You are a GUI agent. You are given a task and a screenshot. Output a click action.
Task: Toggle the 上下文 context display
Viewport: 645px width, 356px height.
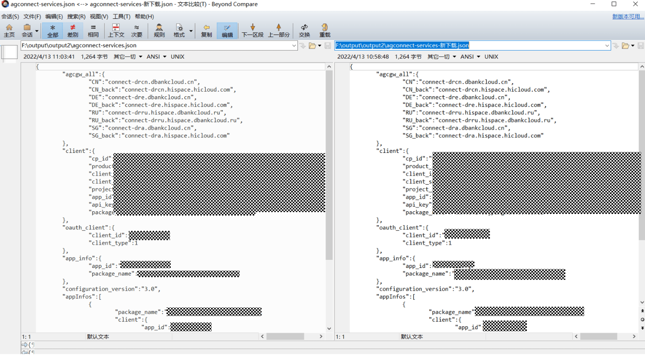tap(116, 31)
